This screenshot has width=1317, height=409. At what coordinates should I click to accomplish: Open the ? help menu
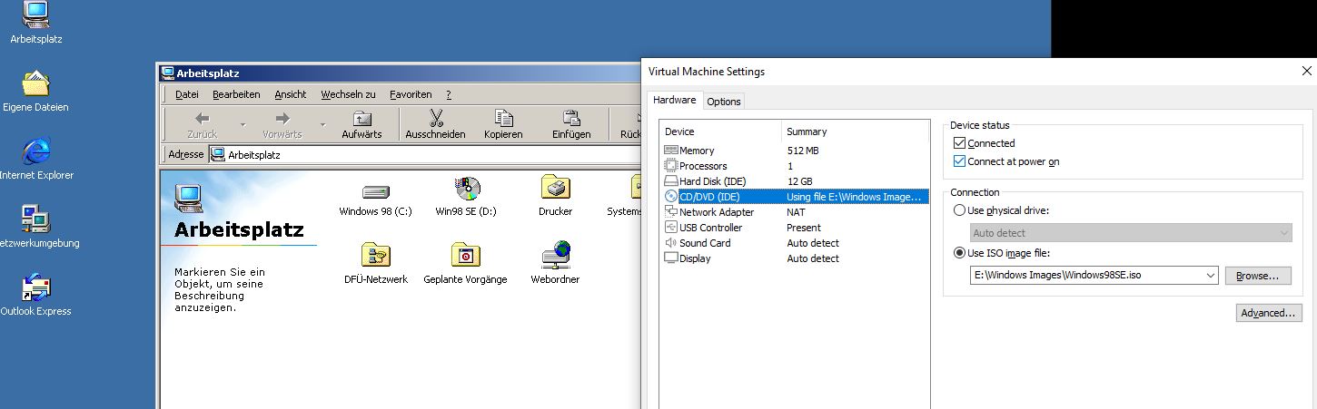pyautogui.click(x=449, y=94)
